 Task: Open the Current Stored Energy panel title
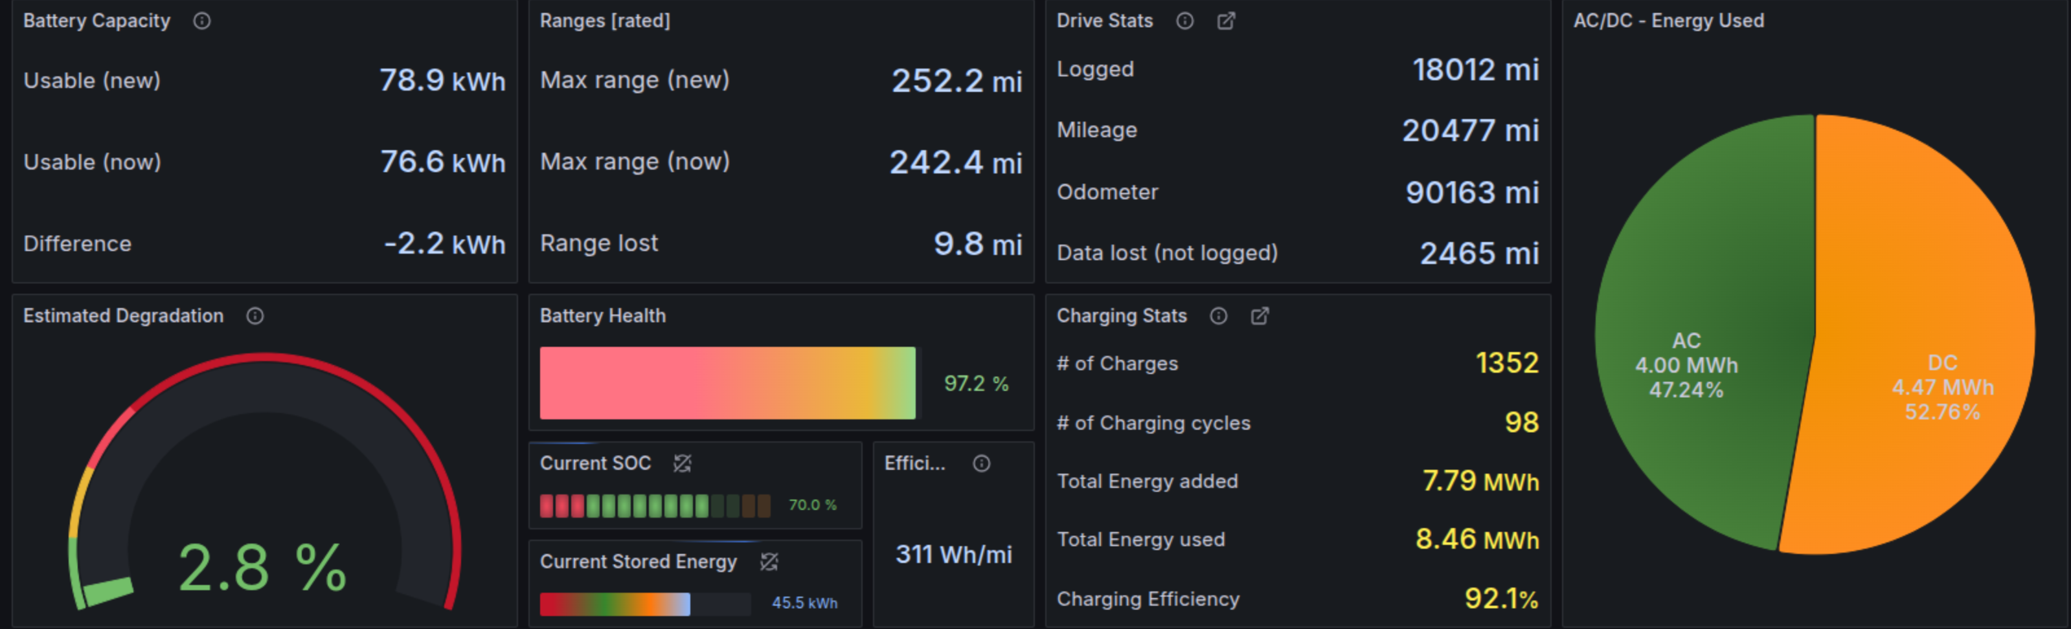tap(639, 562)
